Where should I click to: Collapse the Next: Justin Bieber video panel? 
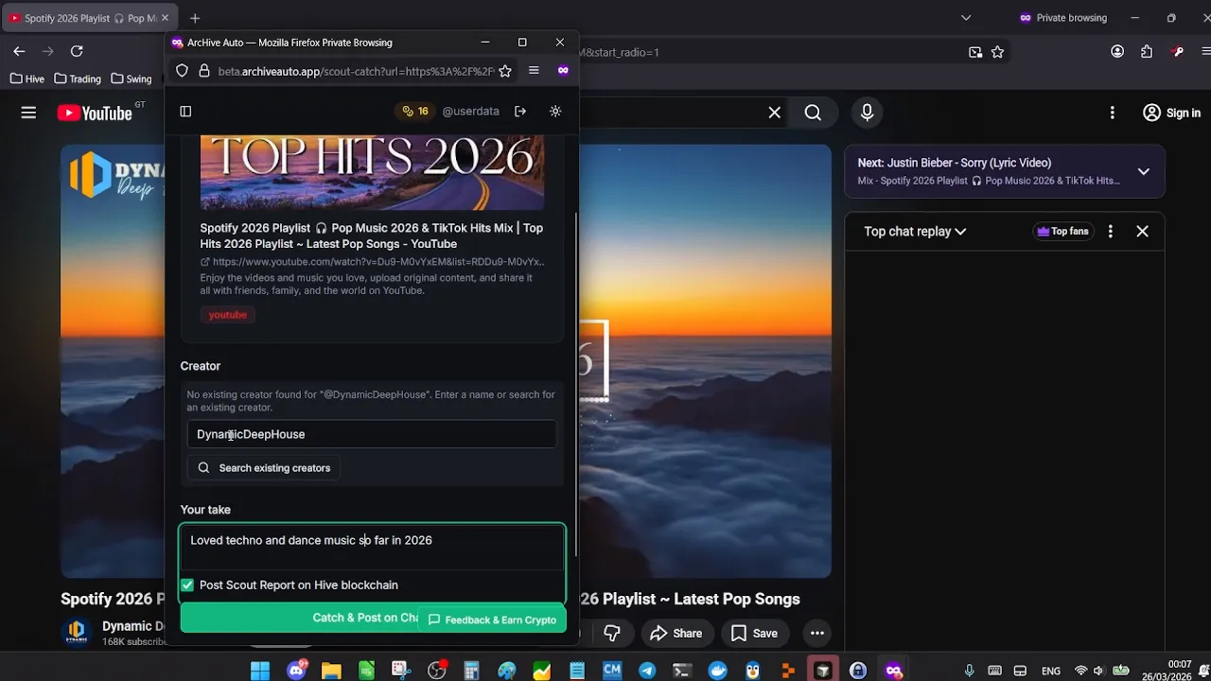(1144, 171)
